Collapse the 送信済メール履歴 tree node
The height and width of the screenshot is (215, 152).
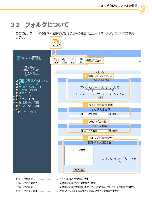14,102
